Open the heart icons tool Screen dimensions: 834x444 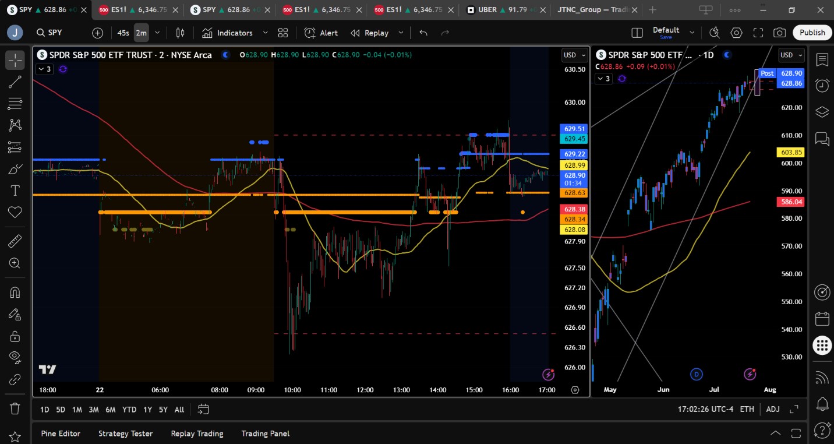pos(15,212)
